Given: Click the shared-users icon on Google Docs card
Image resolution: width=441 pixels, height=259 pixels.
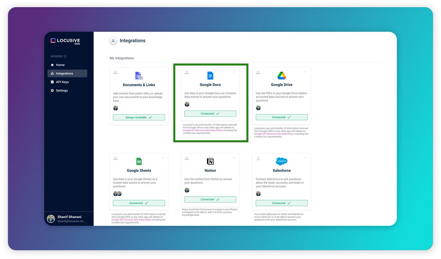Looking at the screenshot, I should pyautogui.click(x=187, y=73).
